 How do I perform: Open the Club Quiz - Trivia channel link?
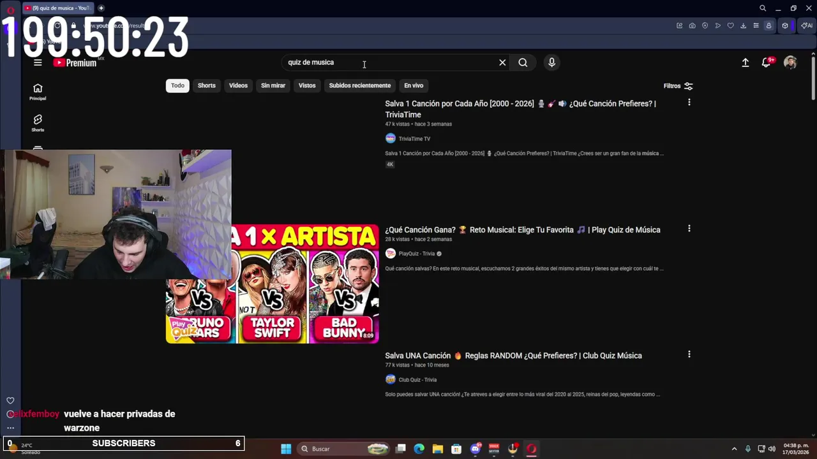(x=417, y=380)
